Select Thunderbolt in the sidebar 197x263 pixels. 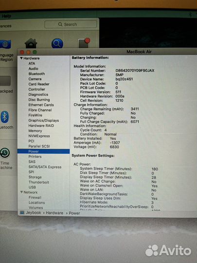39,182
